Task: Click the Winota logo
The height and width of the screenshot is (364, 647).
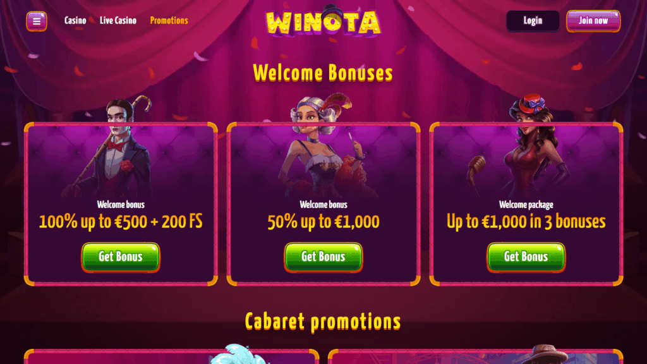Action: [323, 21]
